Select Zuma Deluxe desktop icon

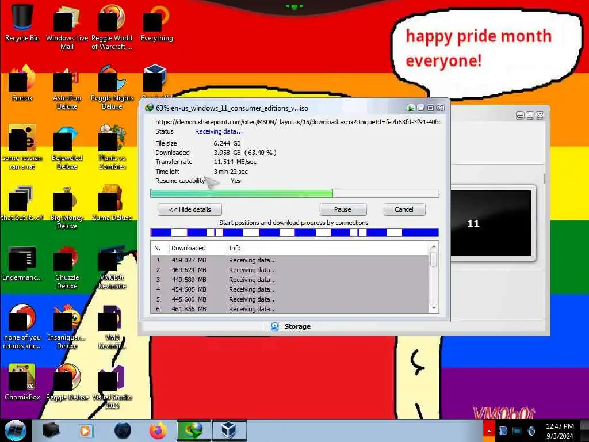(112, 203)
